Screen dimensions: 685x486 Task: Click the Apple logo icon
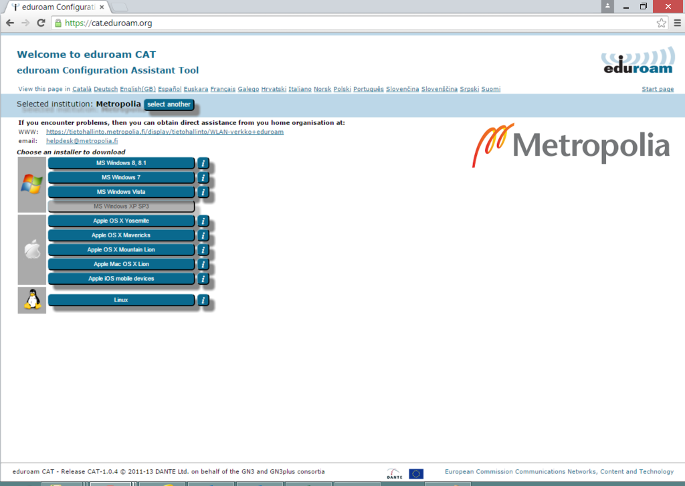click(32, 249)
